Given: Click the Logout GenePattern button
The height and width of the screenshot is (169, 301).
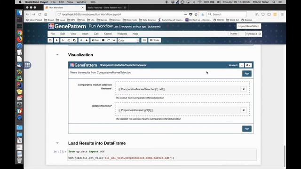Looking at the screenshot, I should coord(249,26).
